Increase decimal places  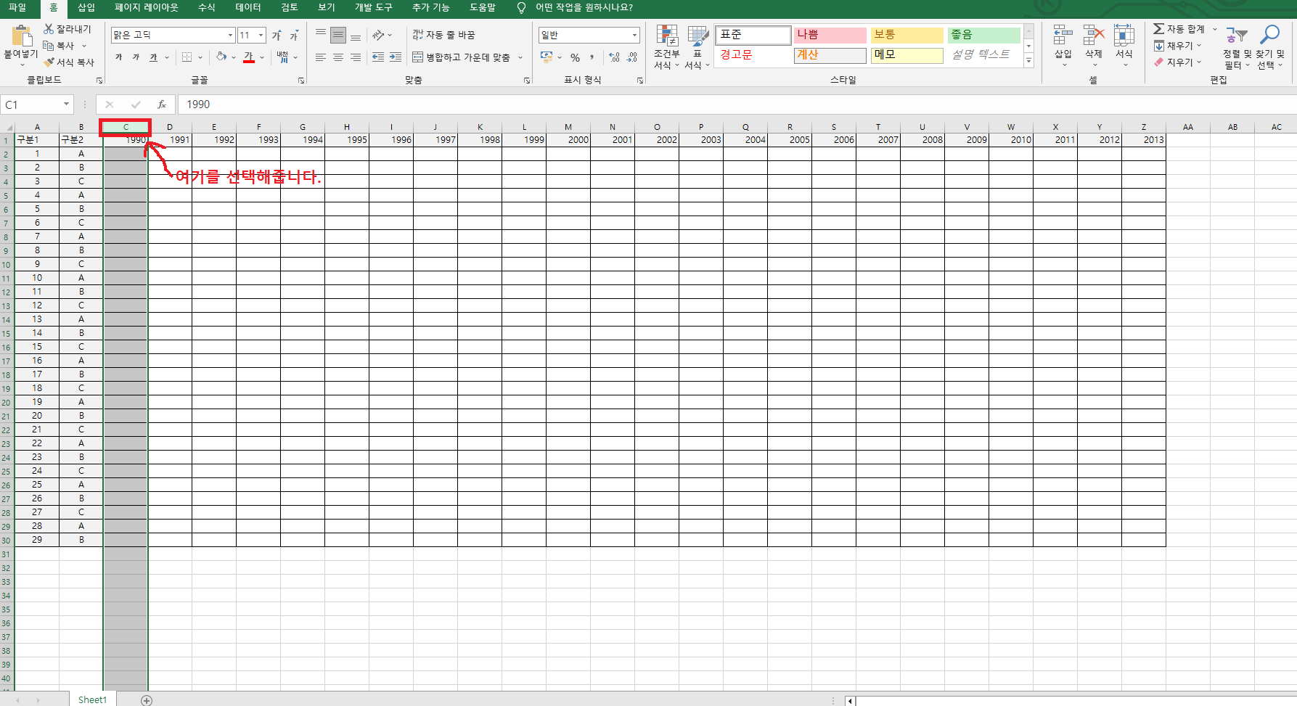(x=614, y=57)
